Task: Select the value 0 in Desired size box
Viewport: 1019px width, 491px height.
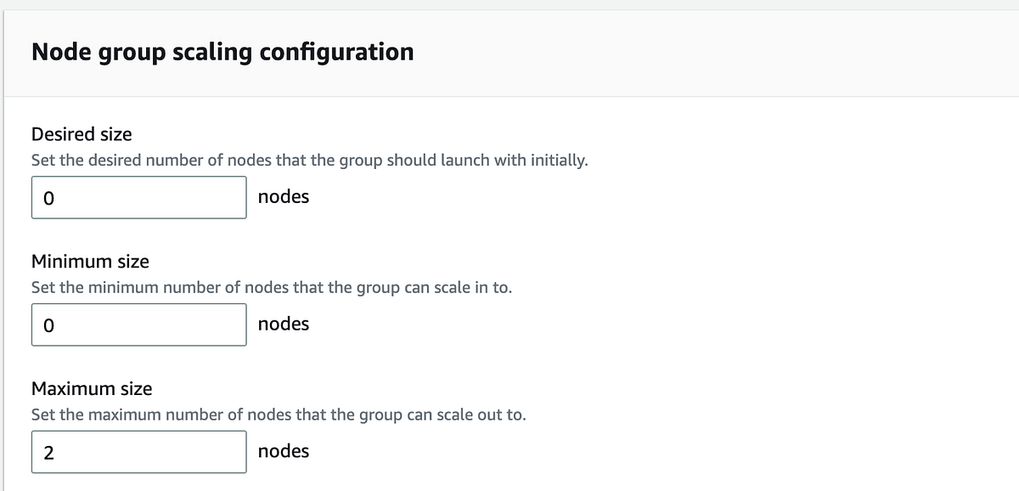Action: coord(46,196)
